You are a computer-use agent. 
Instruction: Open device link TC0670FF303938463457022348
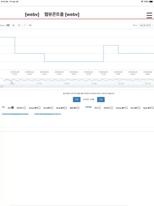pyautogui.click(x=15, y=114)
